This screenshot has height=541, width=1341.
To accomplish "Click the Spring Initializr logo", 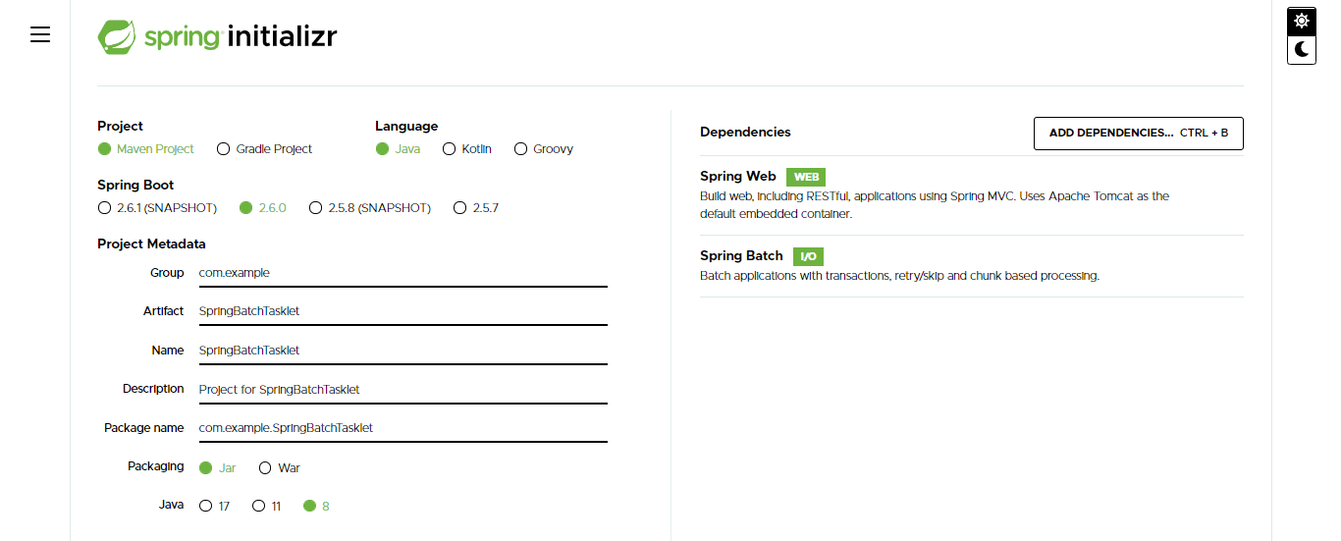I will (x=217, y=37).
